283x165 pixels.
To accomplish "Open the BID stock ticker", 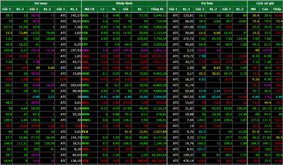I will (x=85, y=15).
